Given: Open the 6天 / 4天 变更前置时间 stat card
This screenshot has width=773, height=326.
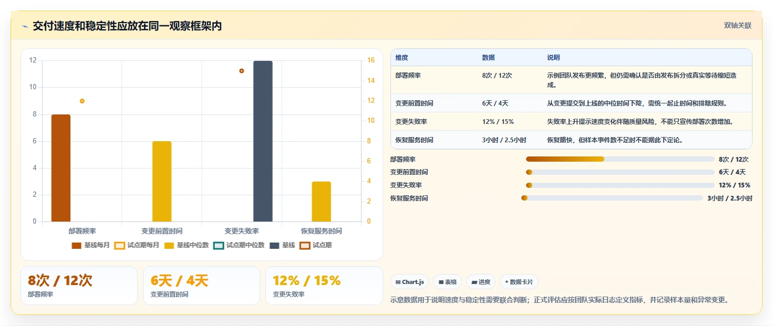Looking at the screenshot, I should pos(201,286).
